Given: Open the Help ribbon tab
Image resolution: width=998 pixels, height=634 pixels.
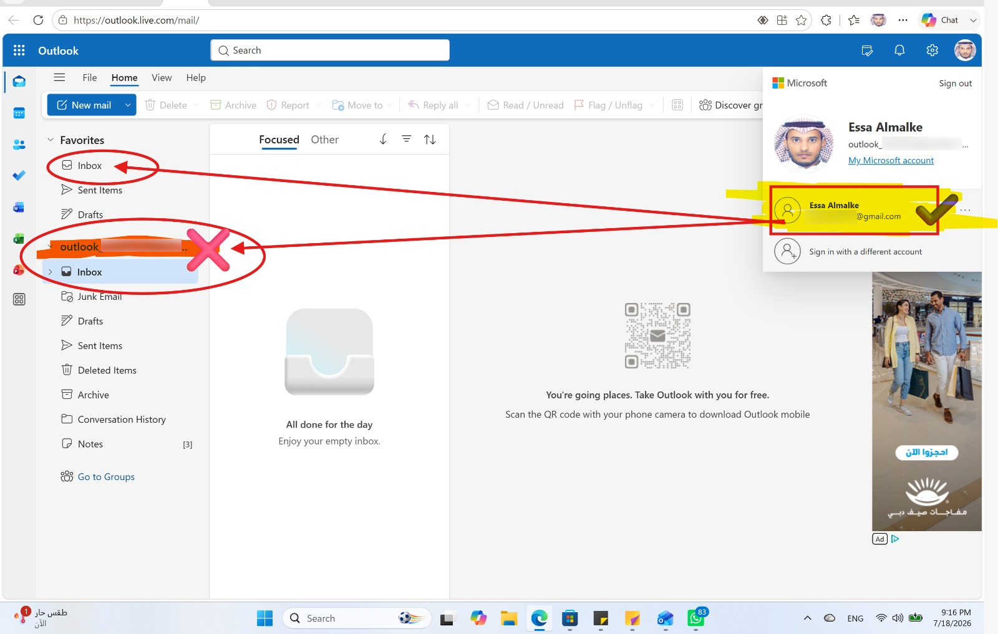Looking at the screenshot, I should 196,77.
